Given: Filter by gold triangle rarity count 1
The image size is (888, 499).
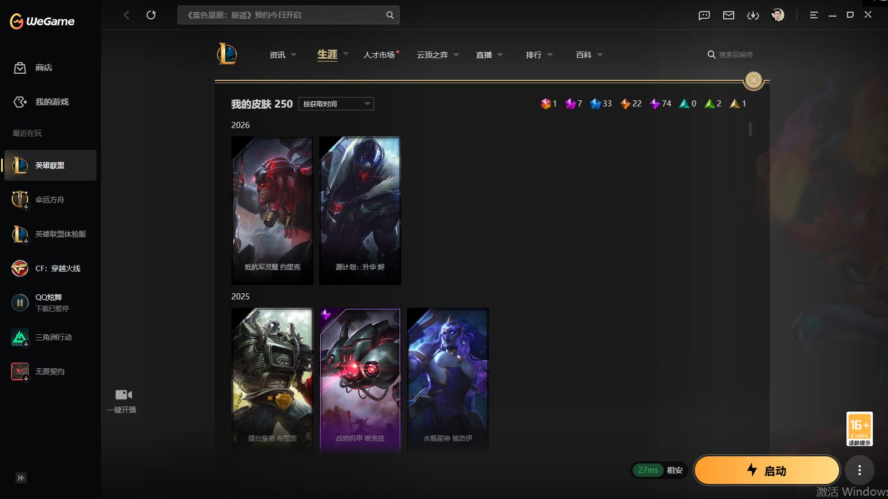Looking at the screenshot, I should coord(738,104).
